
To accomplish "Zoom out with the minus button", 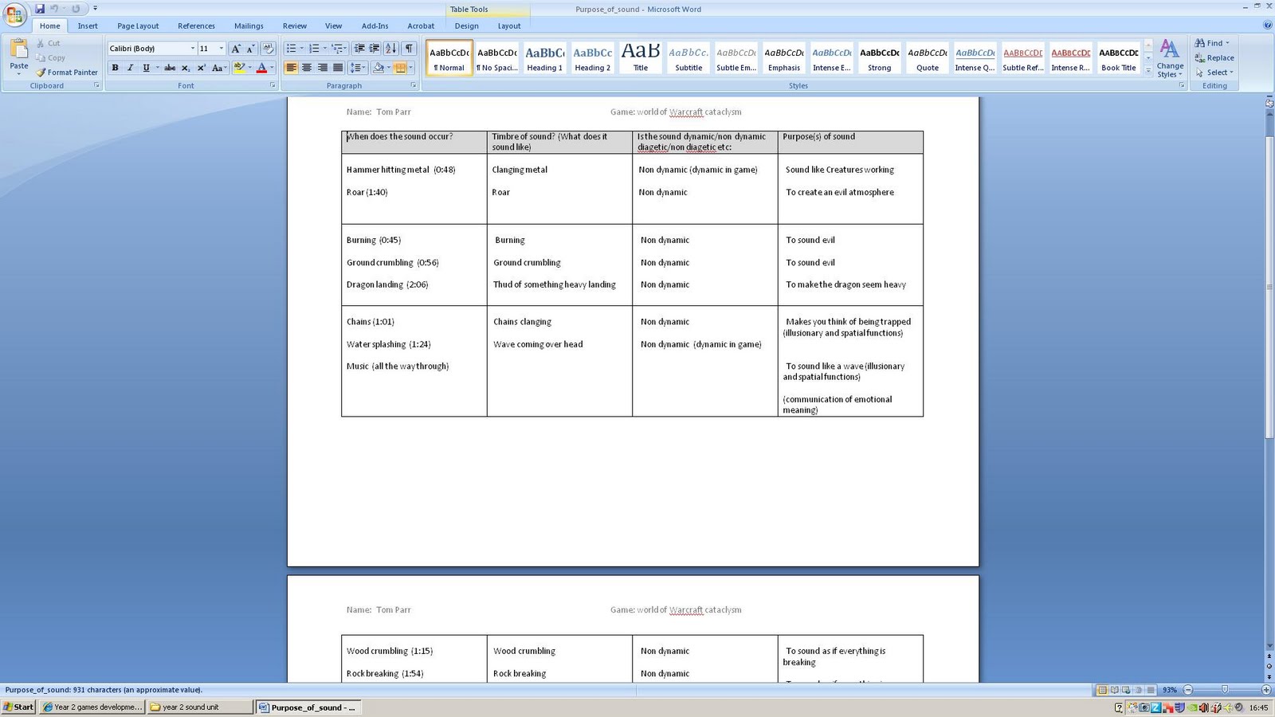I will [x=1188, y=690].
